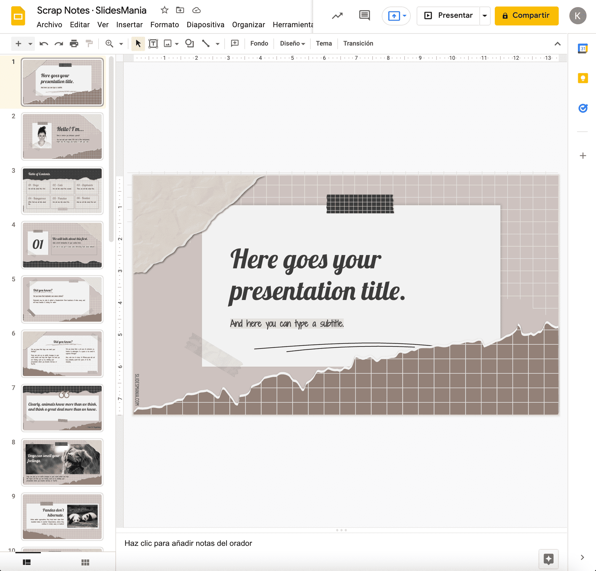The image size is (596, 571).
Task: Open the Transición panel
Action: click(358, 43)
